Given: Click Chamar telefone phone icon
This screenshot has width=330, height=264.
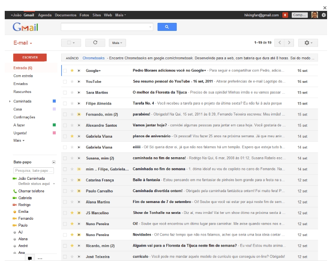Looking at the screenshot, I should (15, 191).
